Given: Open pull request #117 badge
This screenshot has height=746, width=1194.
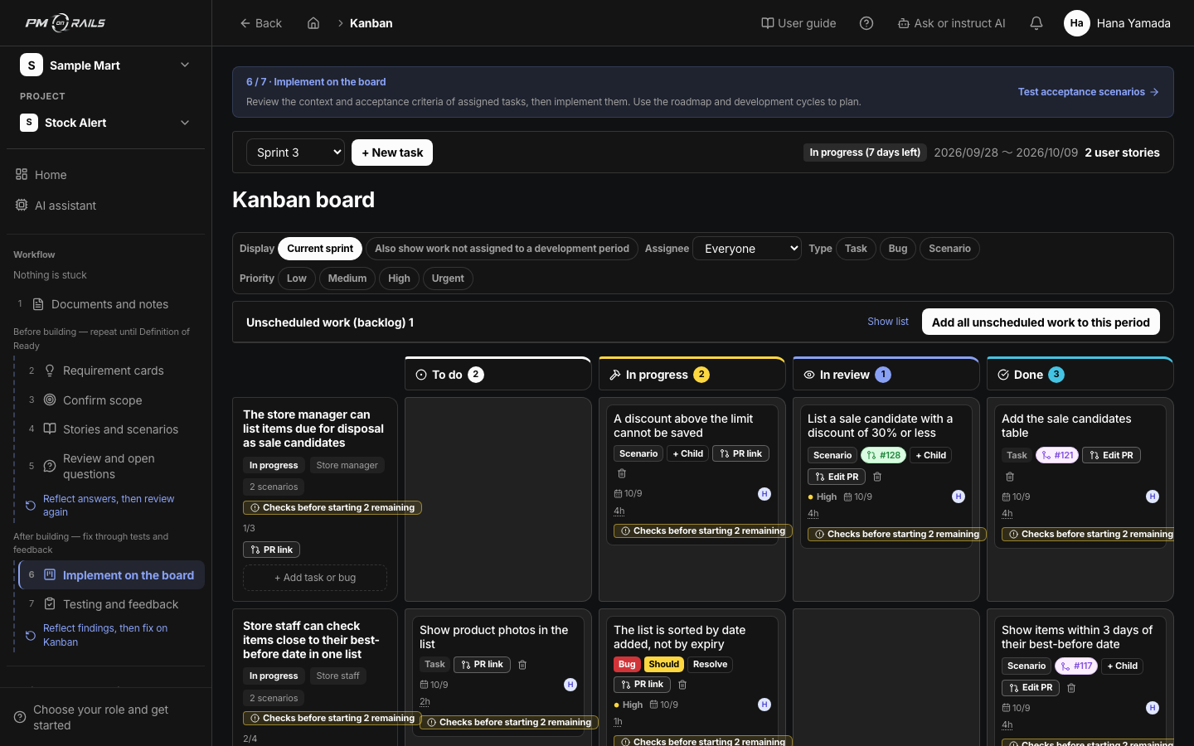Looking at the screenshot, I should pyautogui.click(x=1076, y=666).
